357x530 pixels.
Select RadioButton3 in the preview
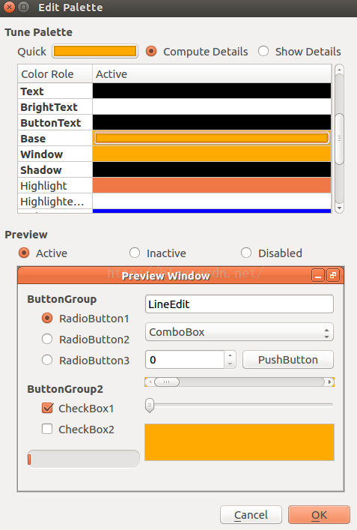(47, 360)
